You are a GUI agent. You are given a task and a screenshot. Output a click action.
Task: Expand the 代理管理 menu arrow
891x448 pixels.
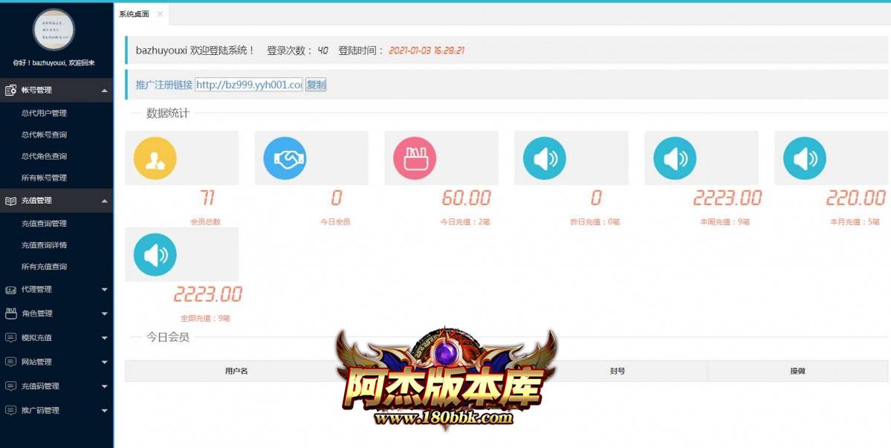[104, 290]
